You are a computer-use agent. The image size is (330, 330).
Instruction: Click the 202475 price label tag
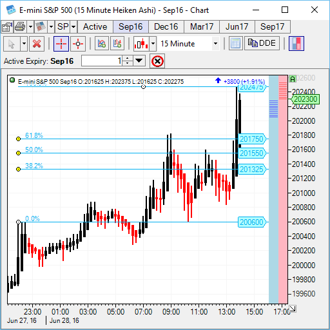click(x=252, y=88)
